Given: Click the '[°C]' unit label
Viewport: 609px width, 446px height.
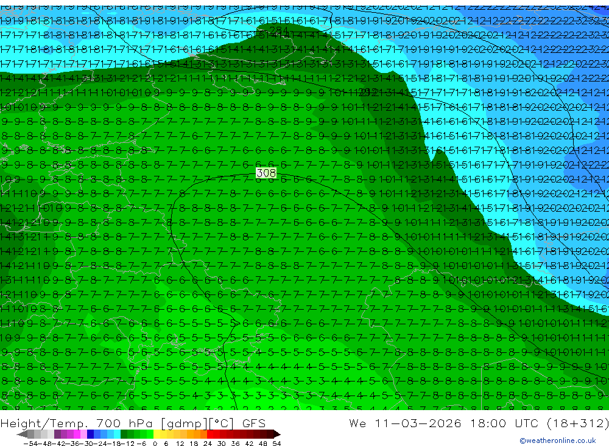Looking at the screenshot, I should coord(221,423).
